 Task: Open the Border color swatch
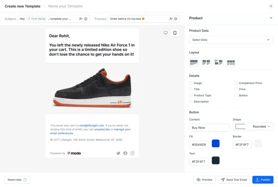(258, 143)
